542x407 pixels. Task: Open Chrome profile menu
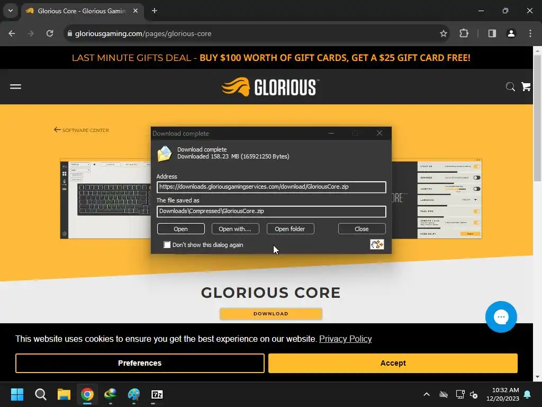pyautogui.click(x=511, y=33)
